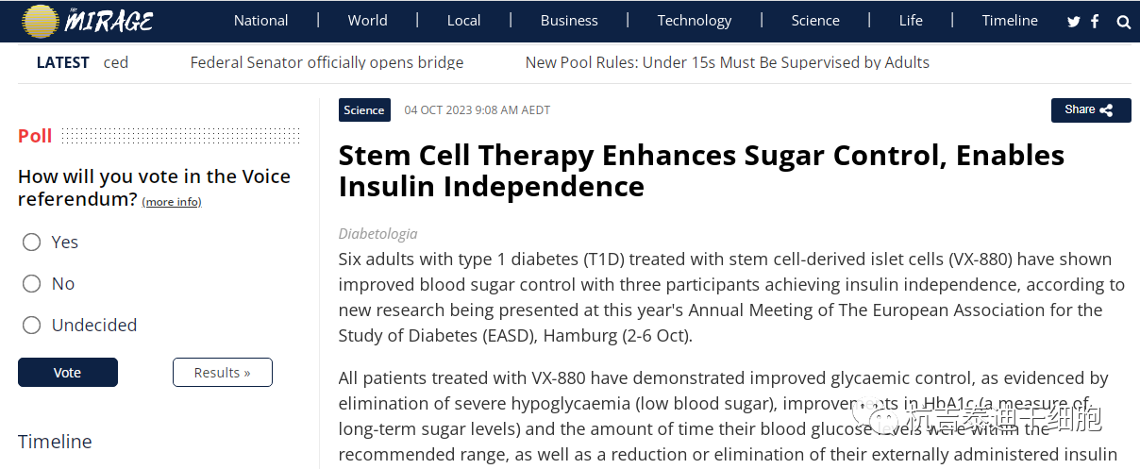Image resolution: width=1140 pixels, height=469 pixels.
Task: Select the No poll option
Action: click(x=32, y=284)
